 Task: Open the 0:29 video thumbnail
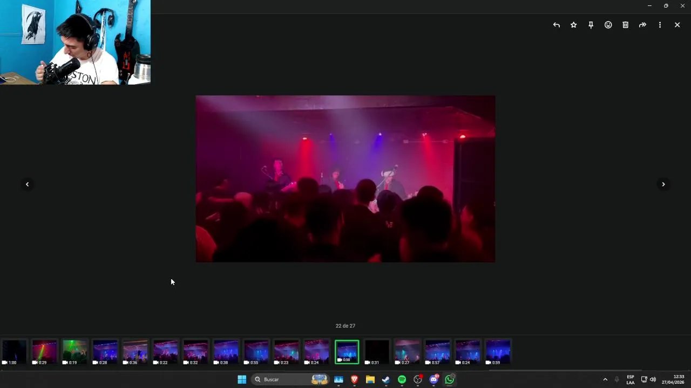[x=45, y=352]
